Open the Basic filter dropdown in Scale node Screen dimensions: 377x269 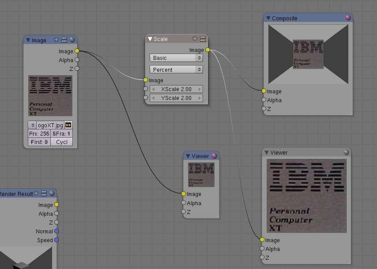[x=176, y=58]
